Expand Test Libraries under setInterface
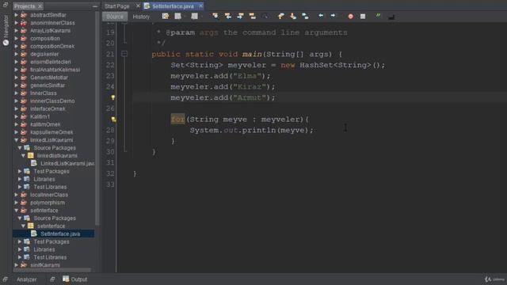Image resolution: width=507 pixels, height=285 pixels. [20, 257]
